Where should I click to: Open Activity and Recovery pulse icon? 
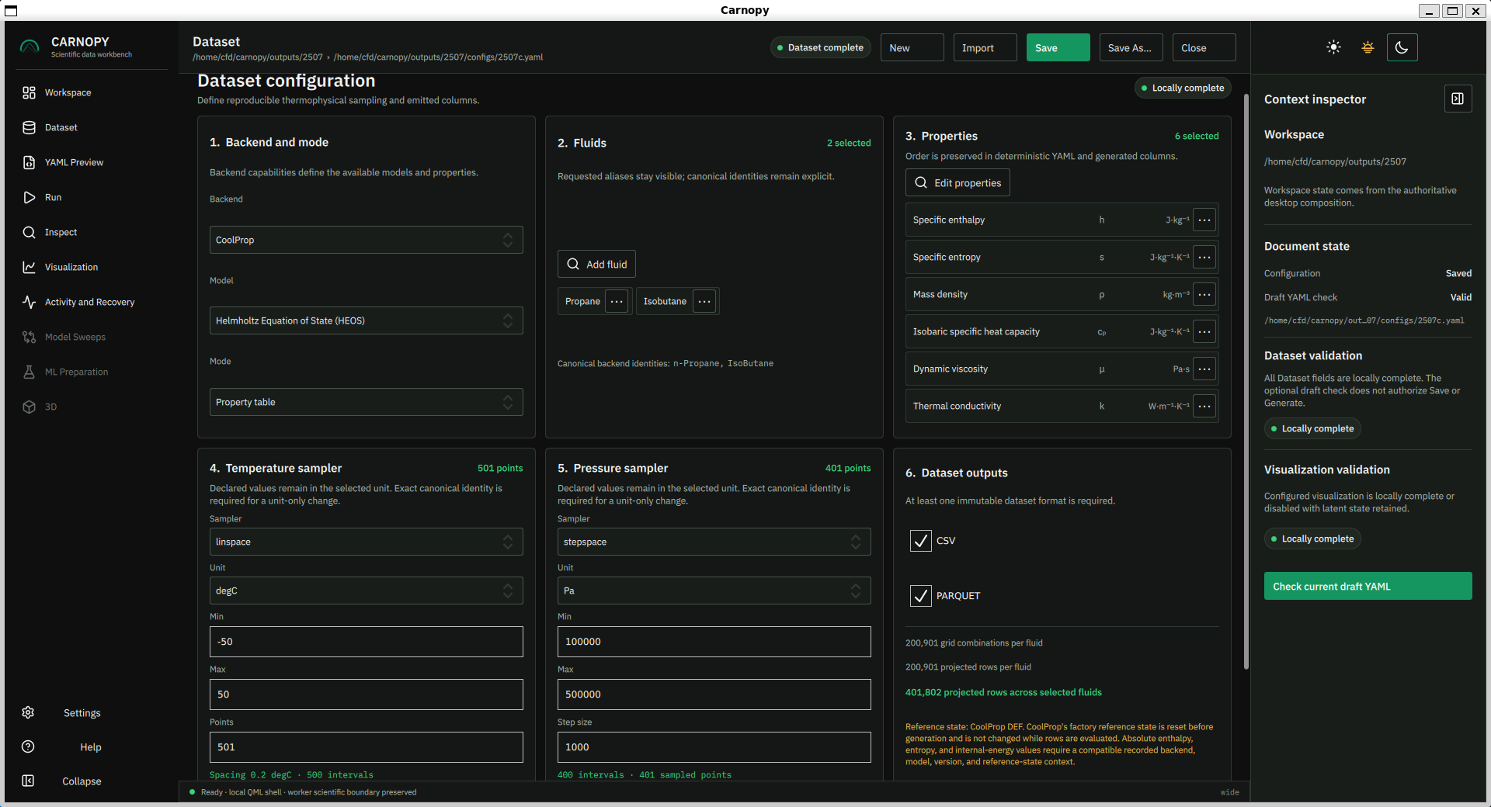pyautogui.click(x=29, y=302)
